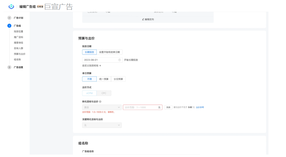Open the 深度转化目标与出价 dropdown showing 无
The height and width of the screenshot is (157, 286).
point(102,125)
